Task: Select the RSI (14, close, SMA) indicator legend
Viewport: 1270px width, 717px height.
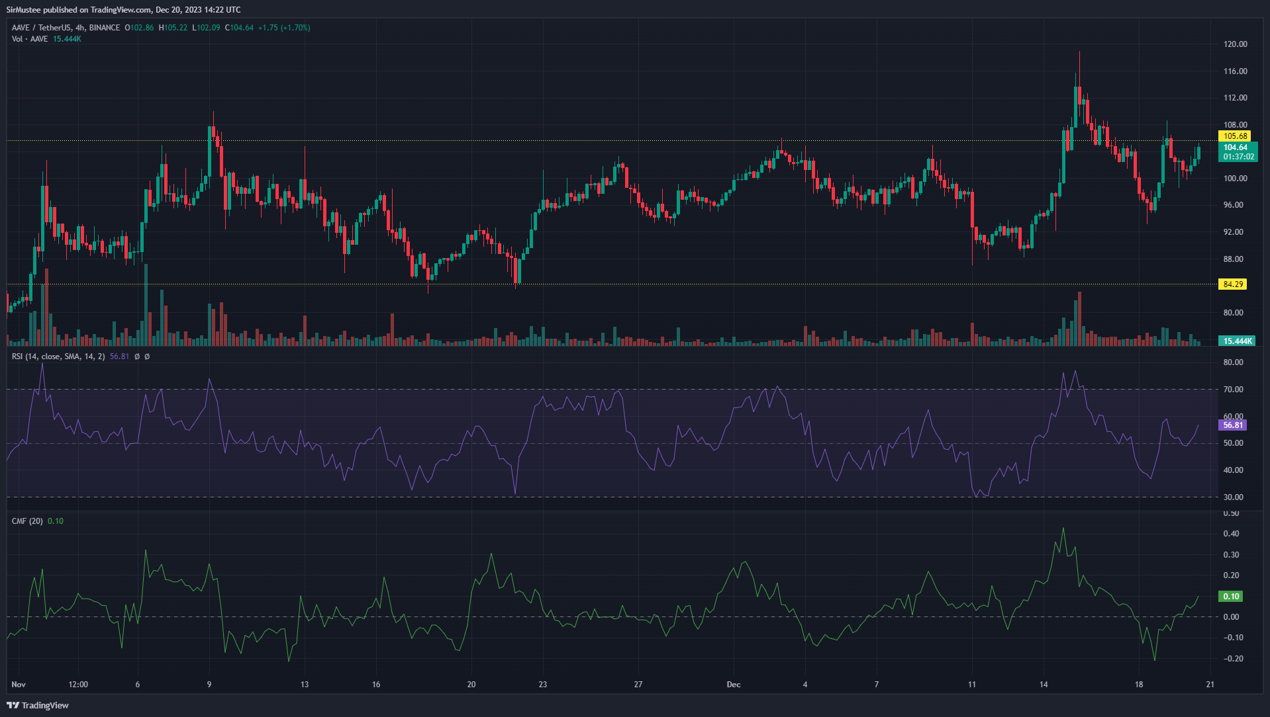Action: [x=58, y=357]
